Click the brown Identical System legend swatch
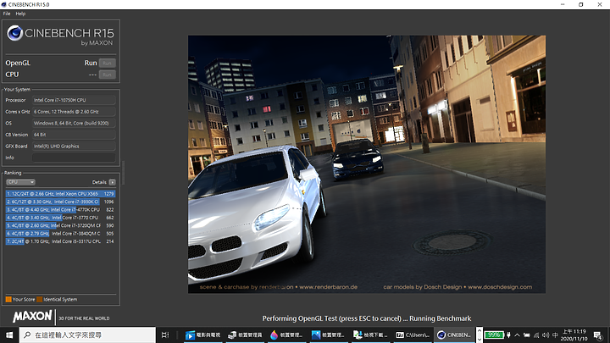This screenshot has height=343, width=610. [x=39, y=300]
